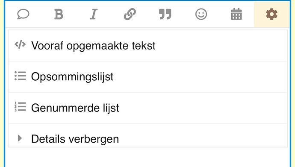
Task: Choose Opsommingslijst menu entry
Action: click(x=147, y=77)
